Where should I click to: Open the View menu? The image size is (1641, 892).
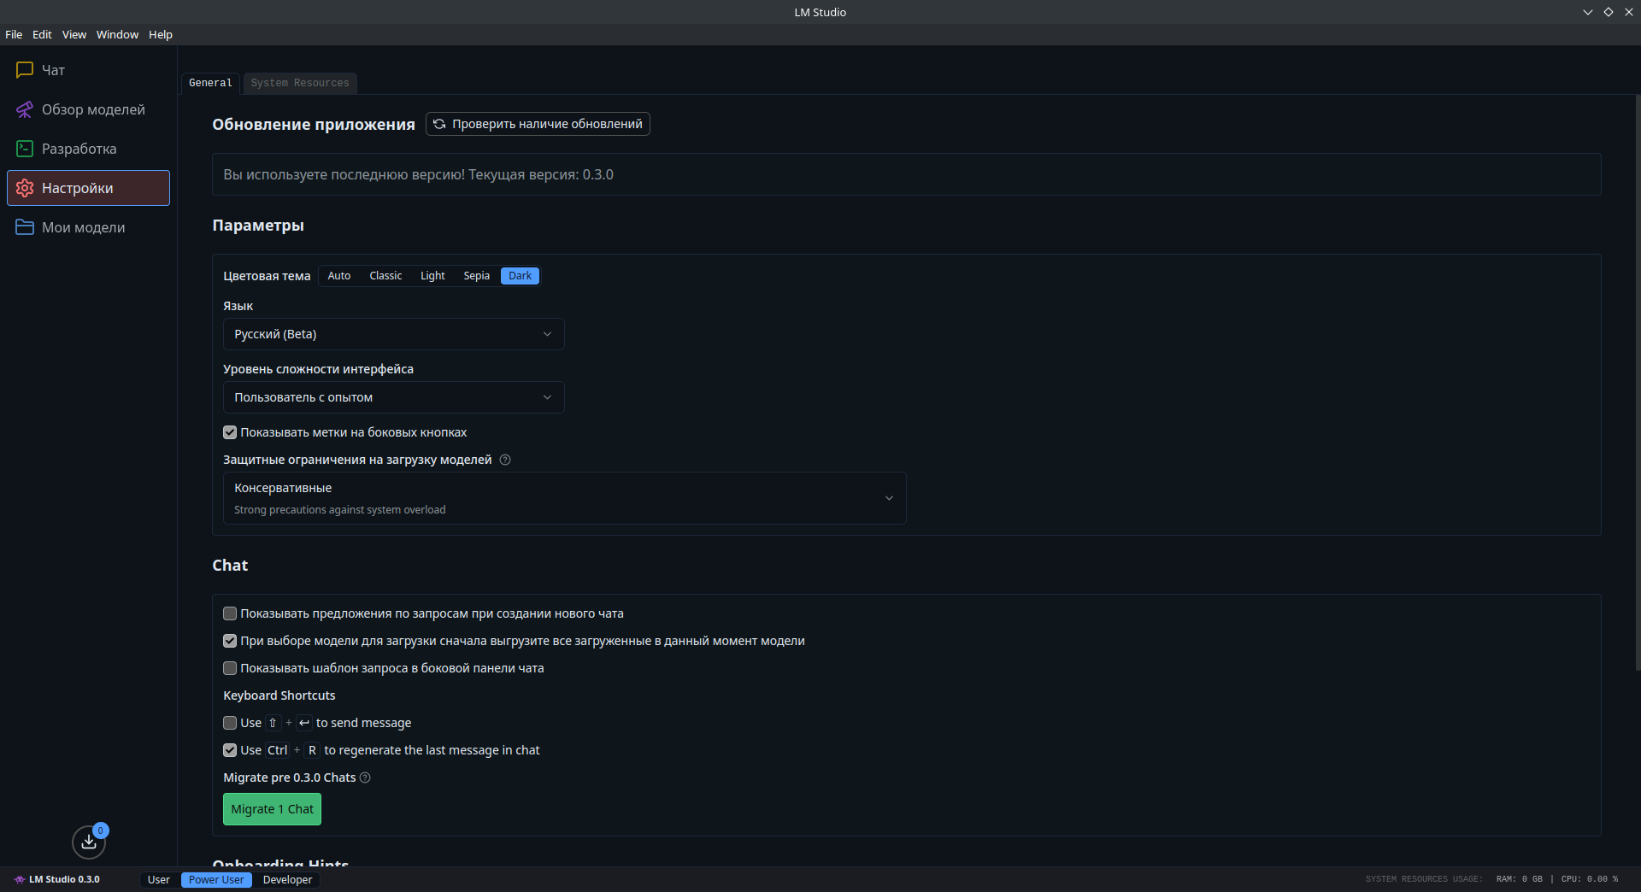pyautogui.click(x=74, y=34)
